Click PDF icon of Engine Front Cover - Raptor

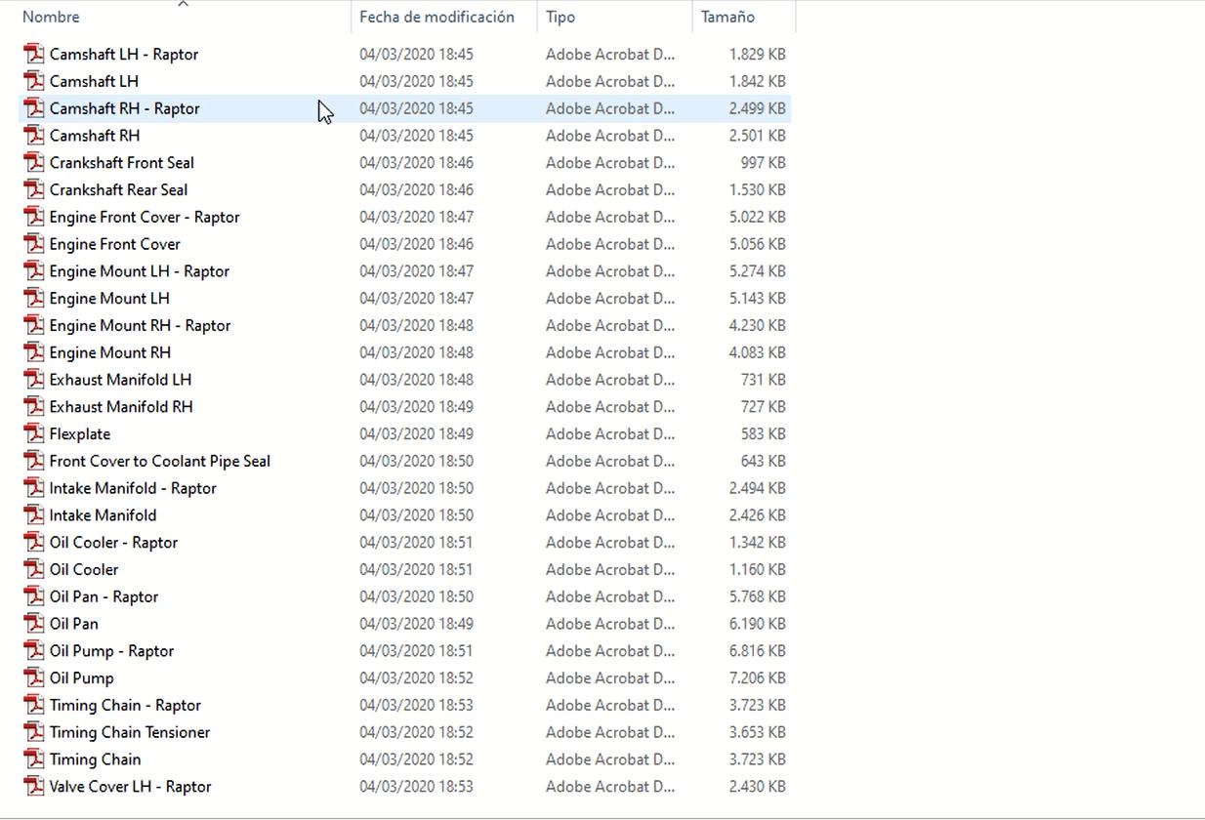click(34, 217)
